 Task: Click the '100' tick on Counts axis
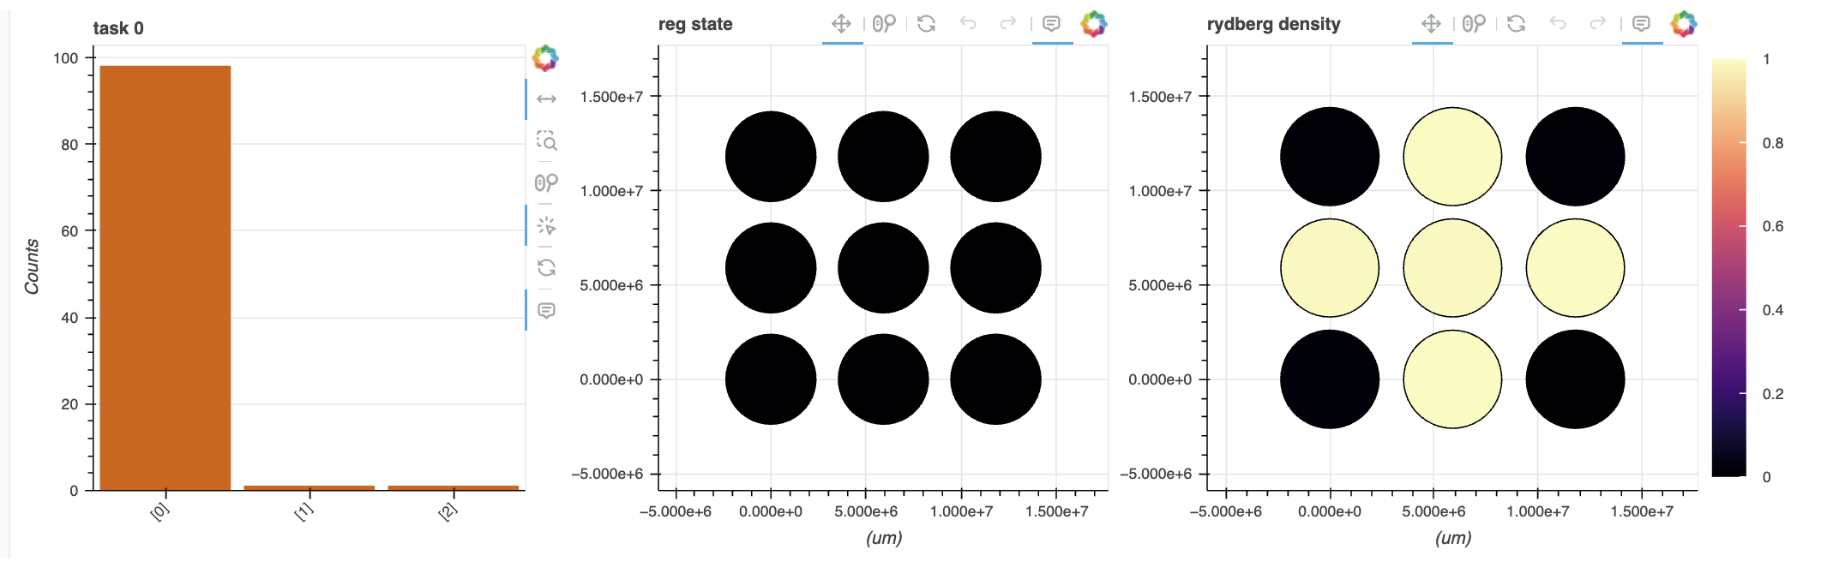point(65,58)
